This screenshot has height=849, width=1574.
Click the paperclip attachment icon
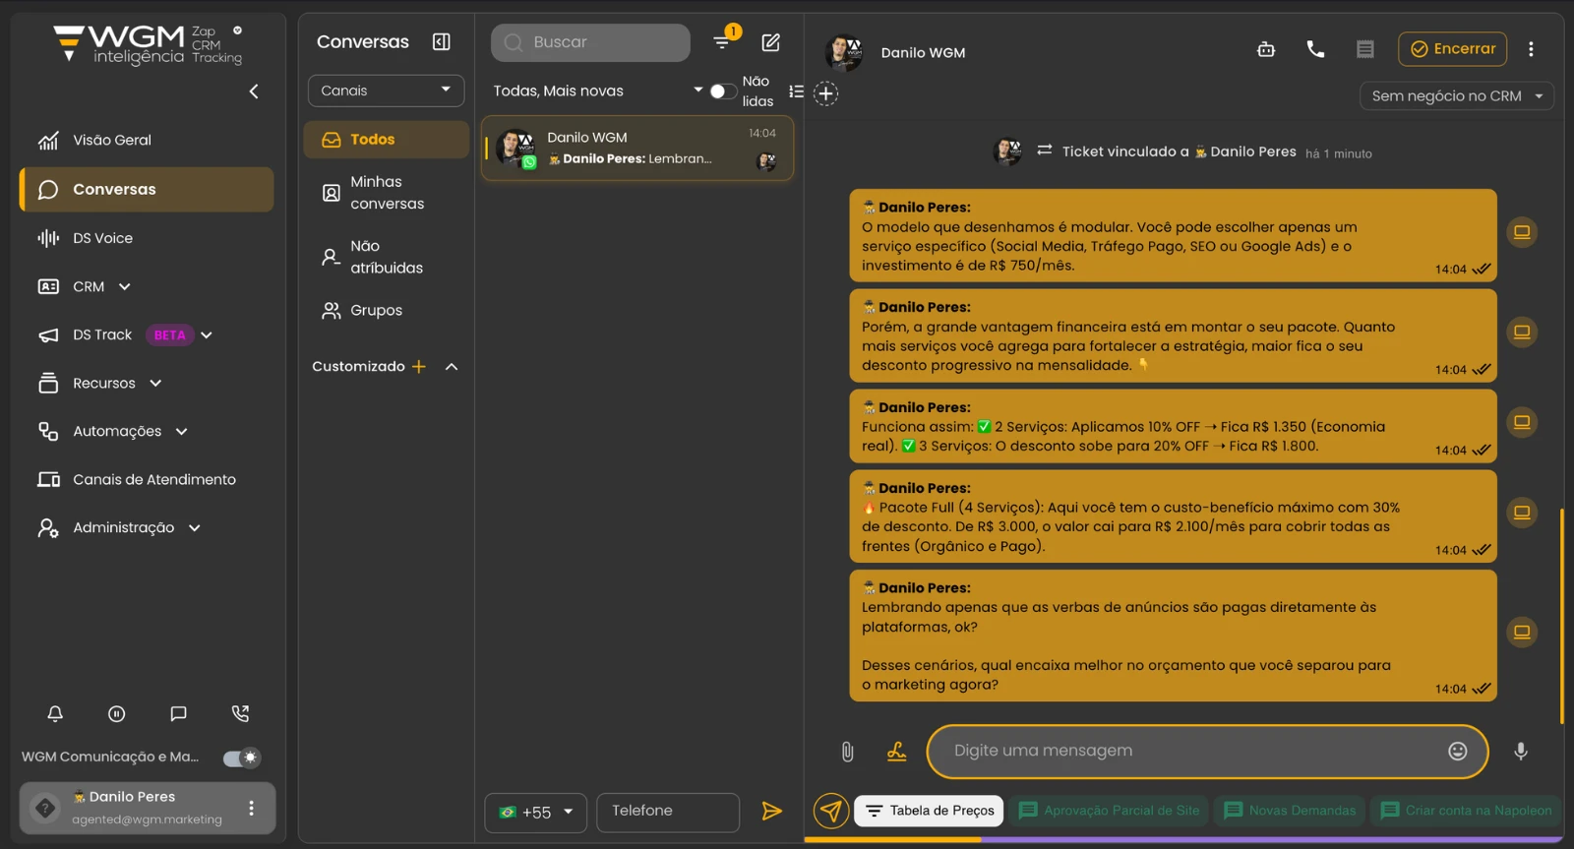click(847, 752)
